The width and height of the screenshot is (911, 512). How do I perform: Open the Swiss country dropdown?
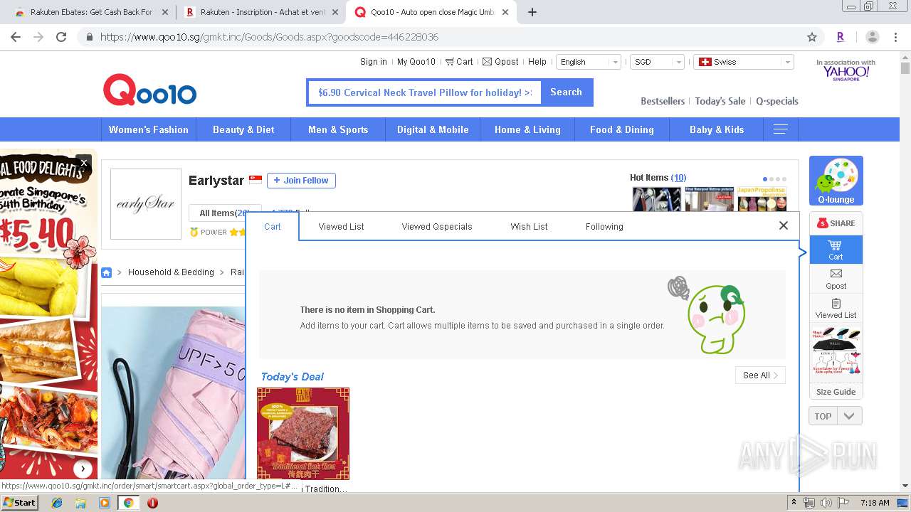coord(744,62)
